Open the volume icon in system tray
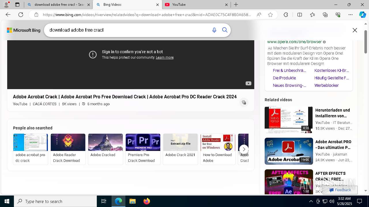The image size is (369, 207). [332, 201]
